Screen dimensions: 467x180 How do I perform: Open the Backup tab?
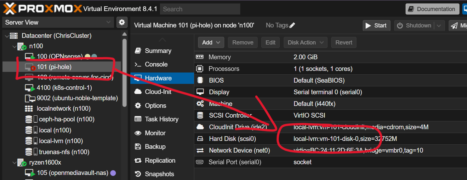click(x=162, y=147)
